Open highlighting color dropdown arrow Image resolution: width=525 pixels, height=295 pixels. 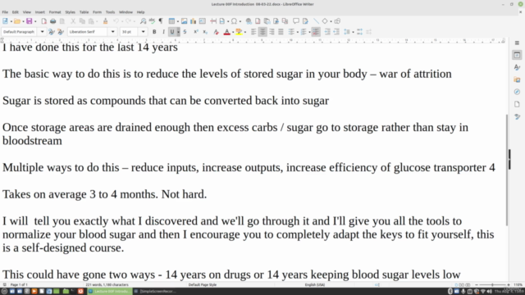click(244, 32)
